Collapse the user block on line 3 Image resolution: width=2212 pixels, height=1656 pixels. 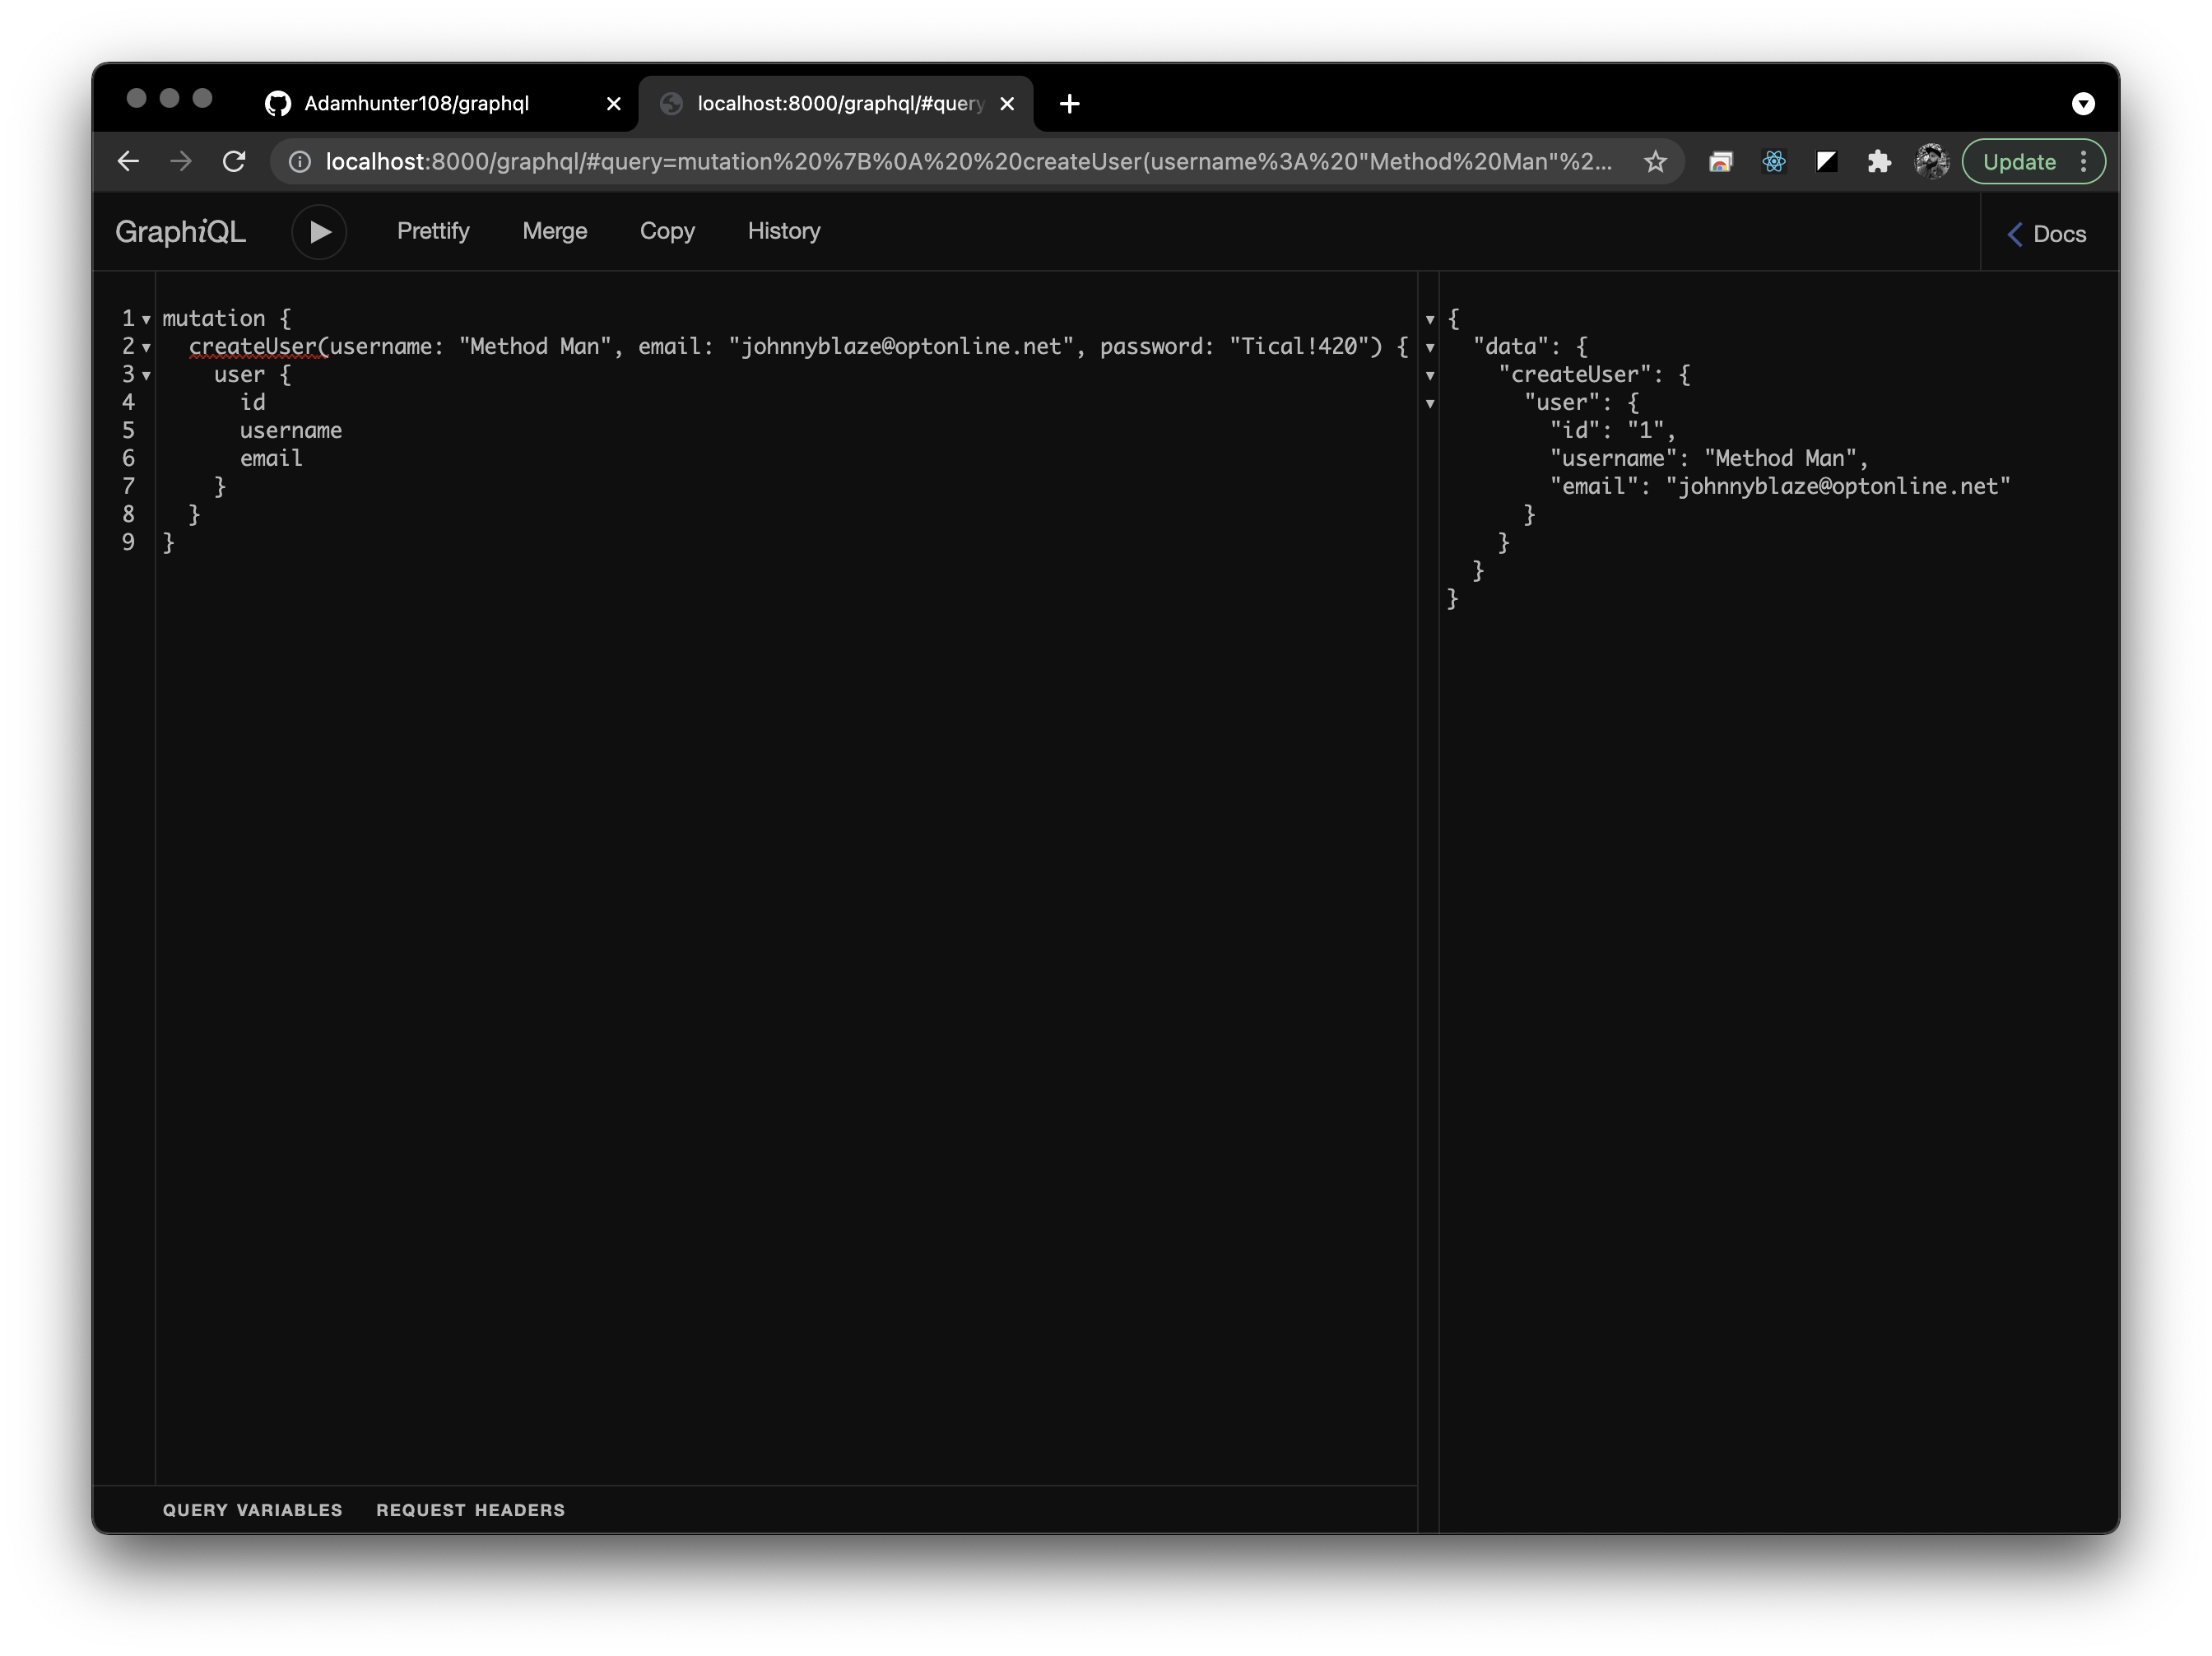(146, 375)
